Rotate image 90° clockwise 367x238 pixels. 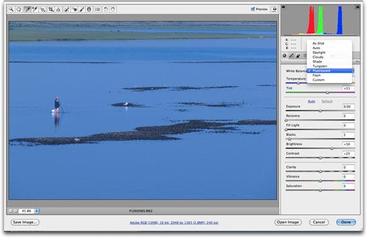click(113, 10)
